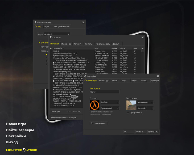Select the yellow highlighted difficulty radio button
Viewport: 194px width, 155px height.
coord(47,55)
